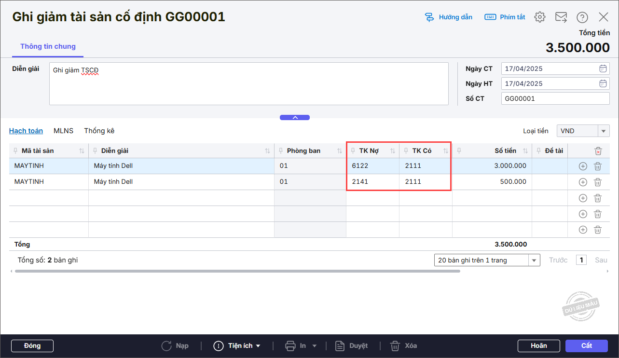The height and width of the screenshot is (358, 619).
Task: Open the settings gear icon
Action: coord(539,17)
